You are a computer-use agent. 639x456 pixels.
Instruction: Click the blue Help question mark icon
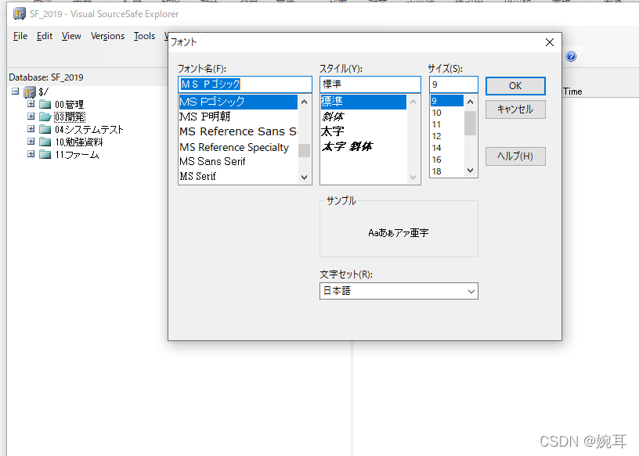click(571, 56)
